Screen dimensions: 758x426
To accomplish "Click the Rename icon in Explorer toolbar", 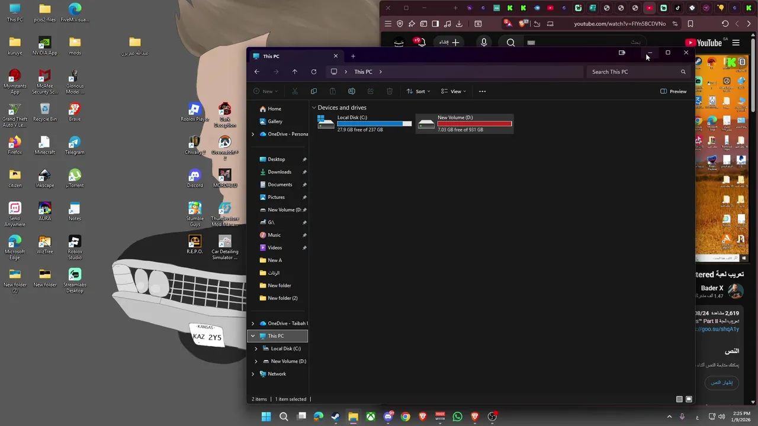I will 351,91.
